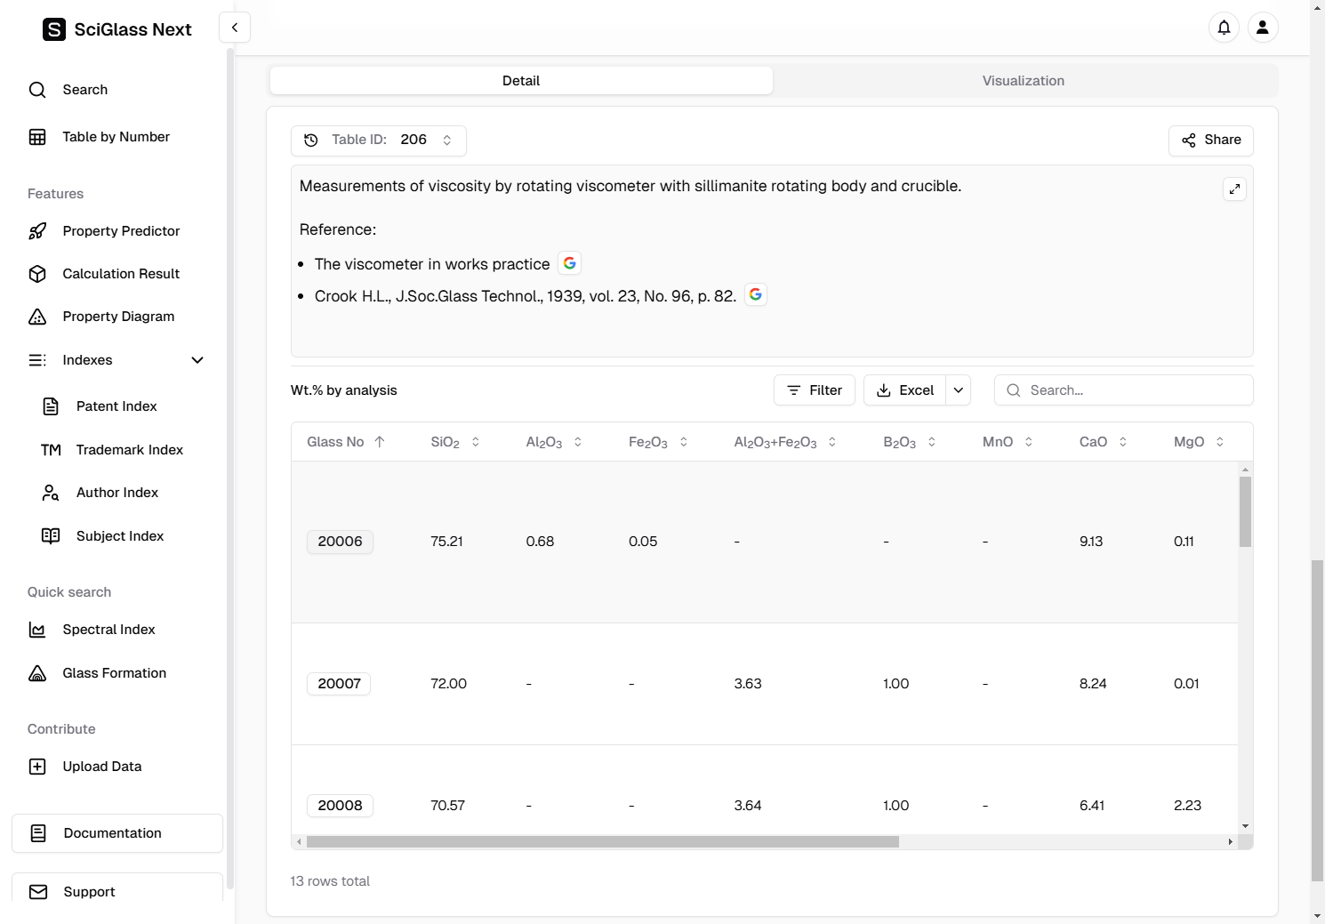This screenshot has width=1325, height=924.
Task: Click the history icon beside Table ID
Action: click(311, 141)
